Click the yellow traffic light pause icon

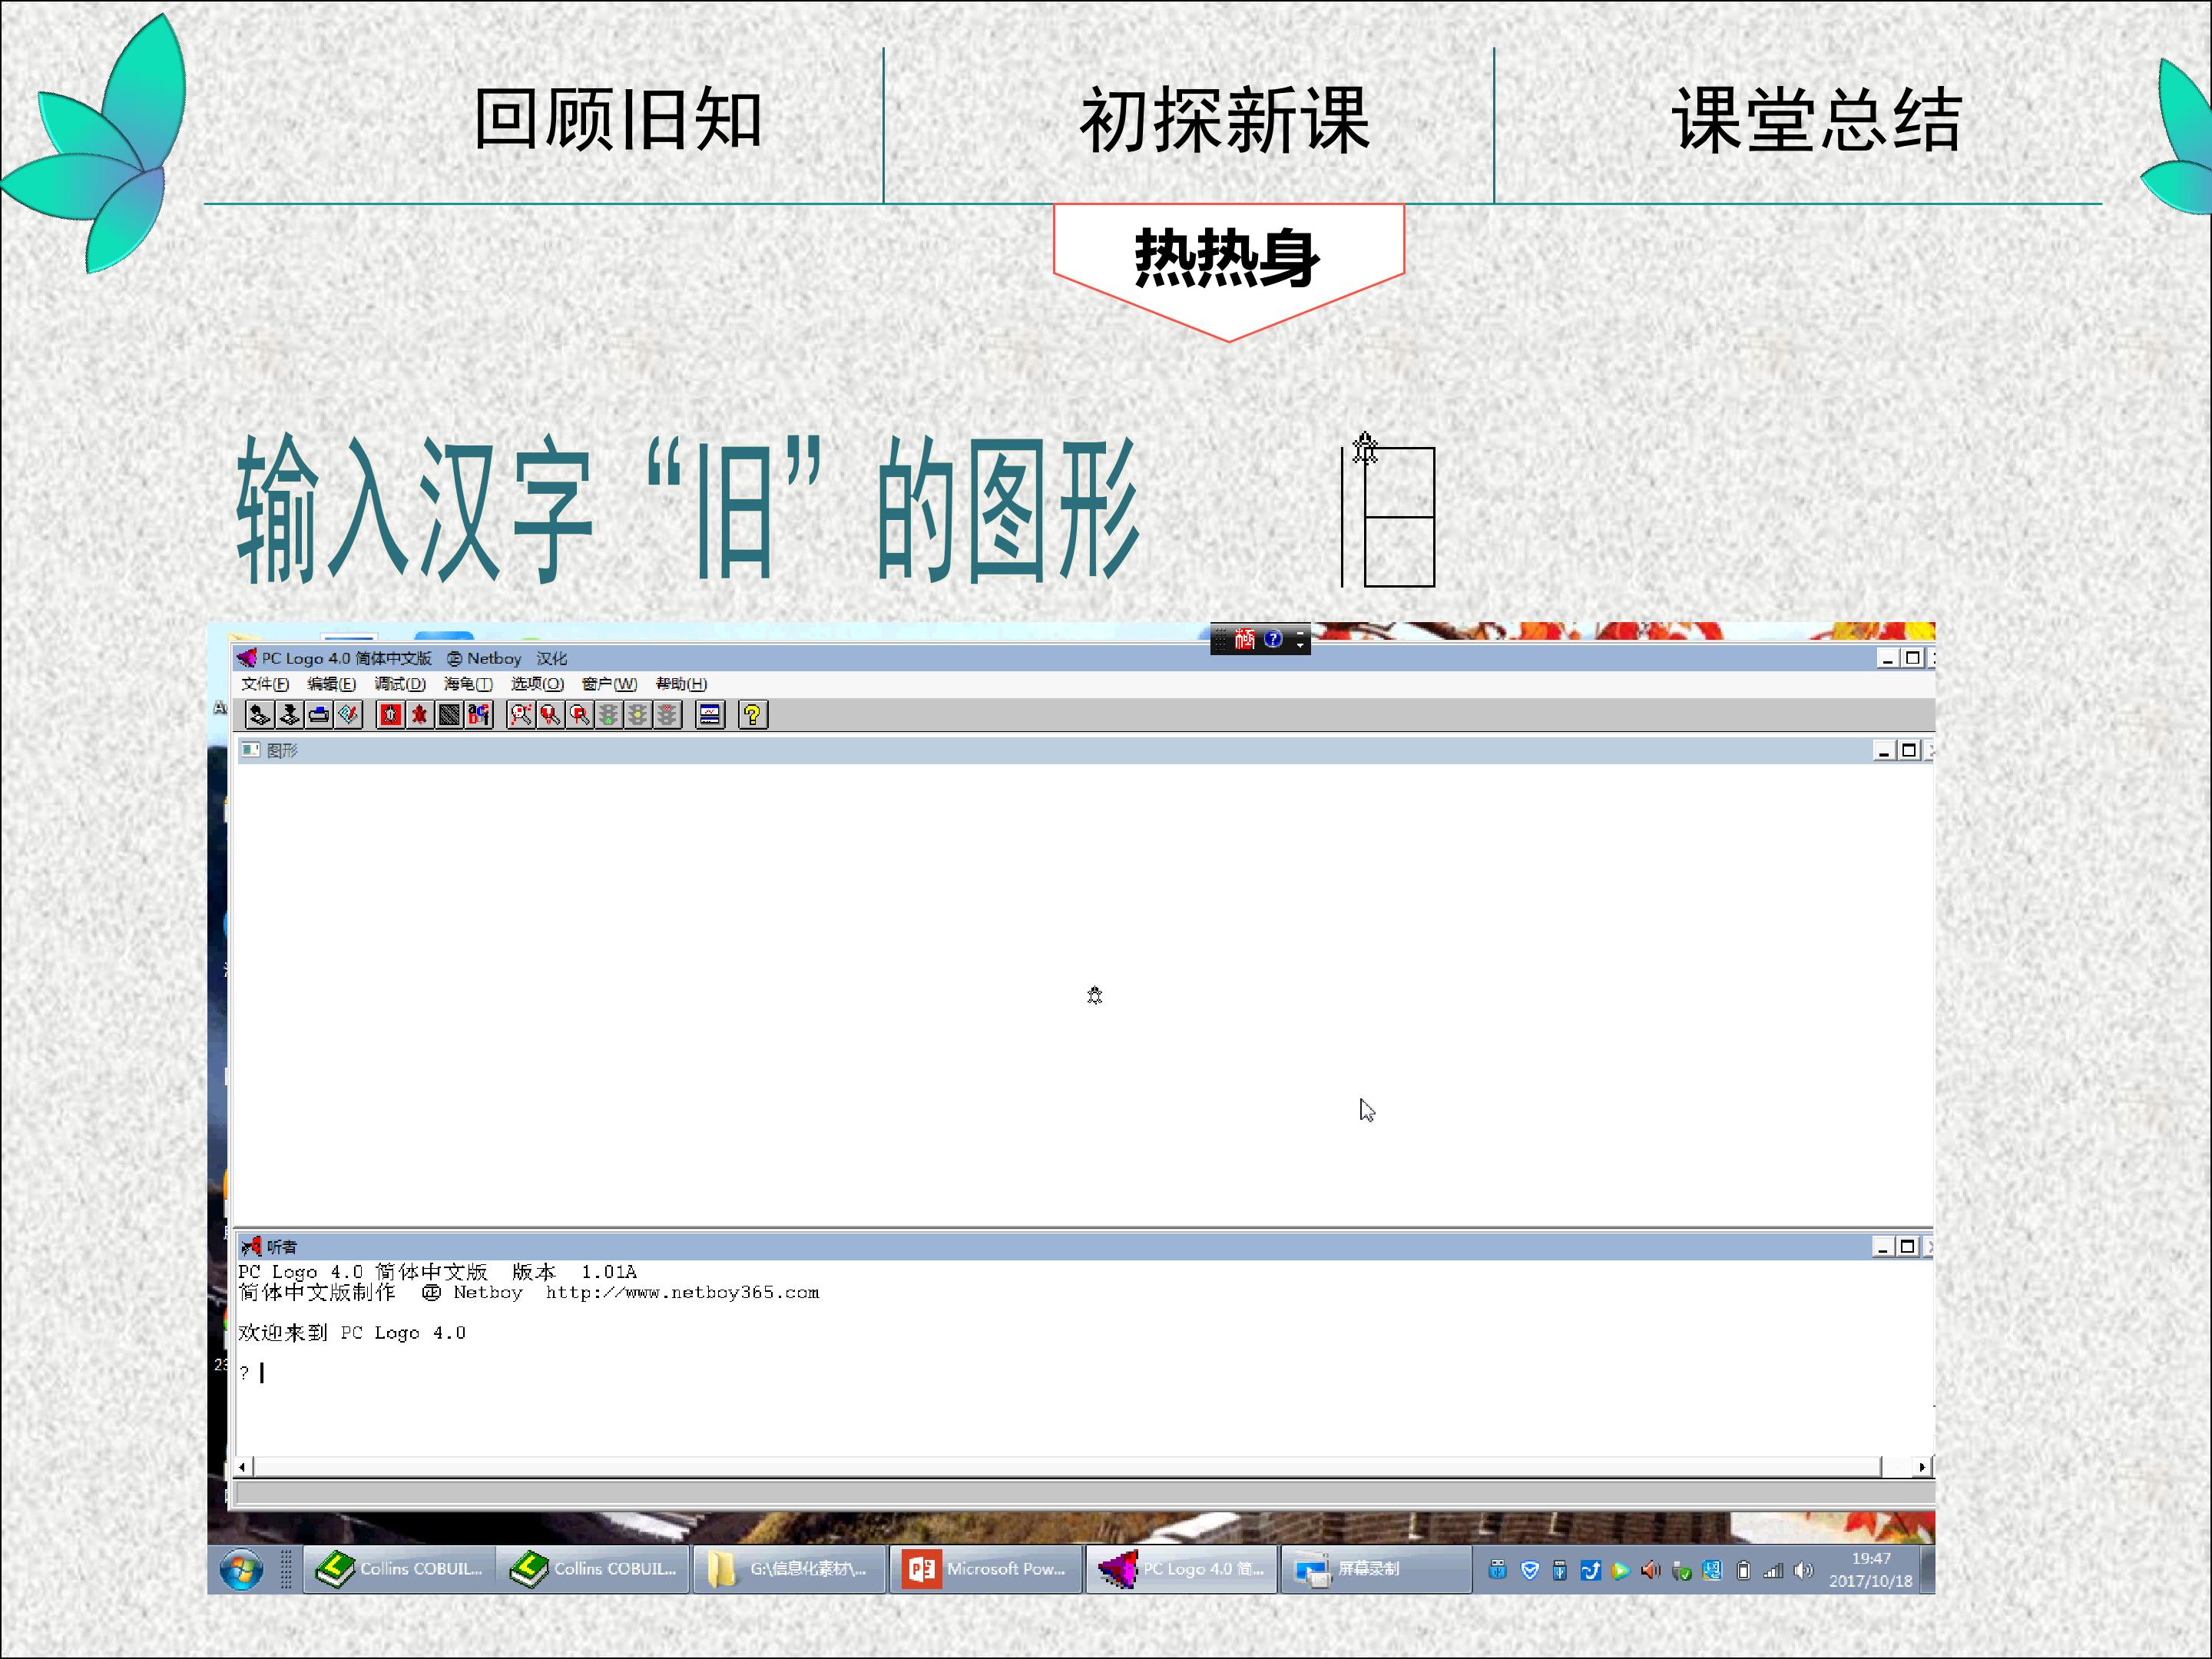[638, 715]
